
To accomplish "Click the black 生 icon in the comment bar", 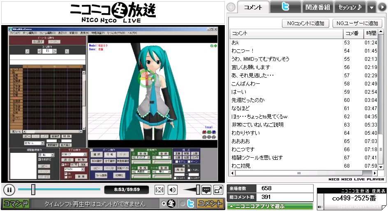I will pyautogui.click(x=171, y=204).
